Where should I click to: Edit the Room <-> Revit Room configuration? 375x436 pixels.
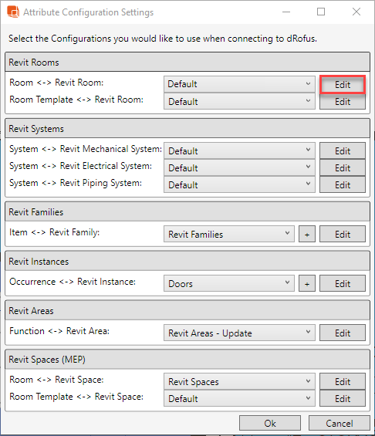point(343,84)
